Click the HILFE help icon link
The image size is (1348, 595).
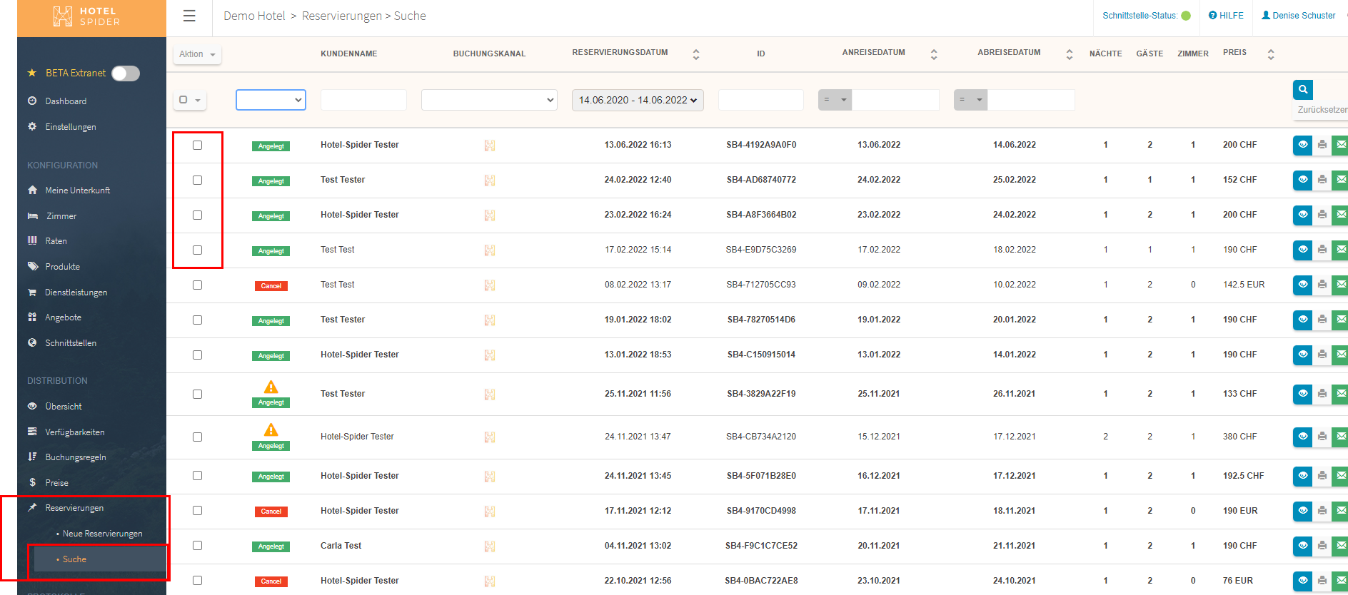pyautogui.click(x=1226, y=16)
